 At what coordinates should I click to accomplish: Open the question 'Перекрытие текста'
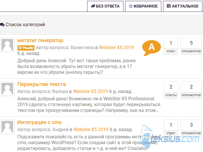tap(41, 84)
